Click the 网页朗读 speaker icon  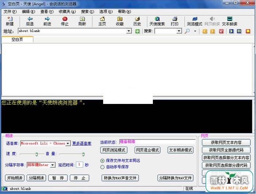(212, 21)
